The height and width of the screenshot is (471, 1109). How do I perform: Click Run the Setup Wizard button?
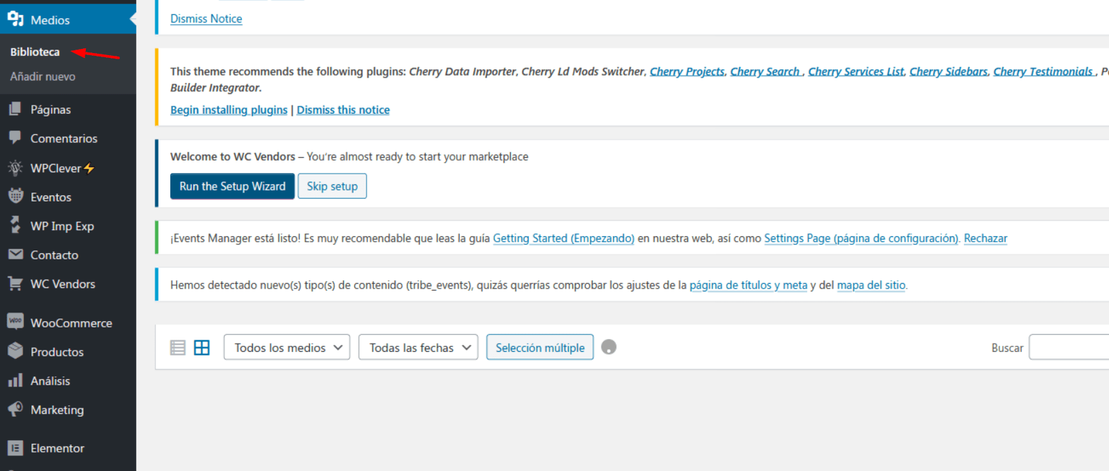point(232,186)
